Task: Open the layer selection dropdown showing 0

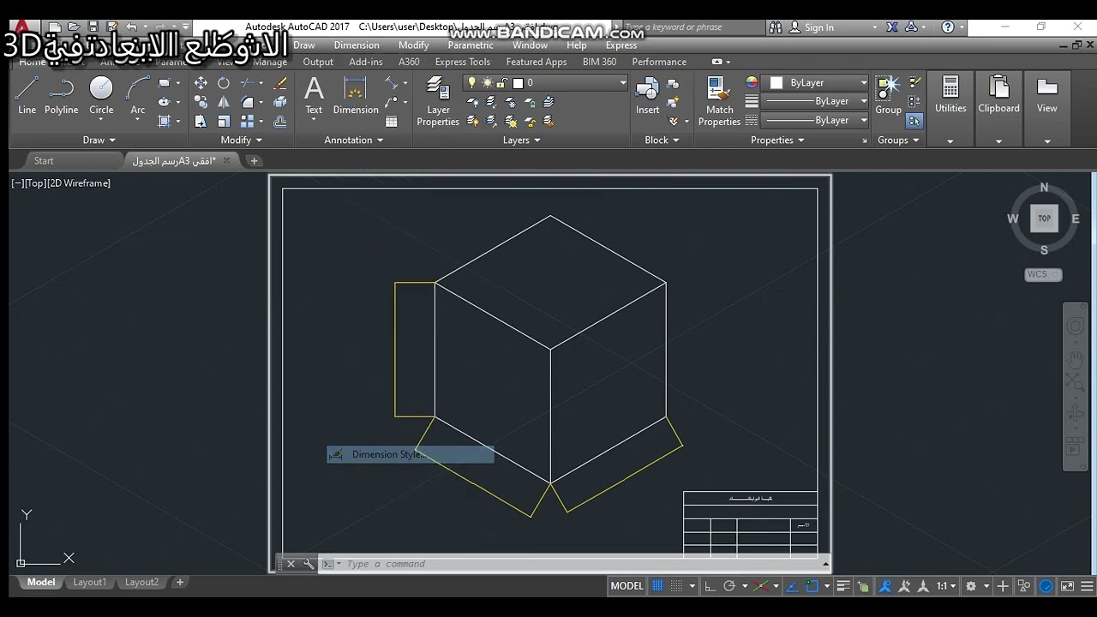Action: pos(546,82)
